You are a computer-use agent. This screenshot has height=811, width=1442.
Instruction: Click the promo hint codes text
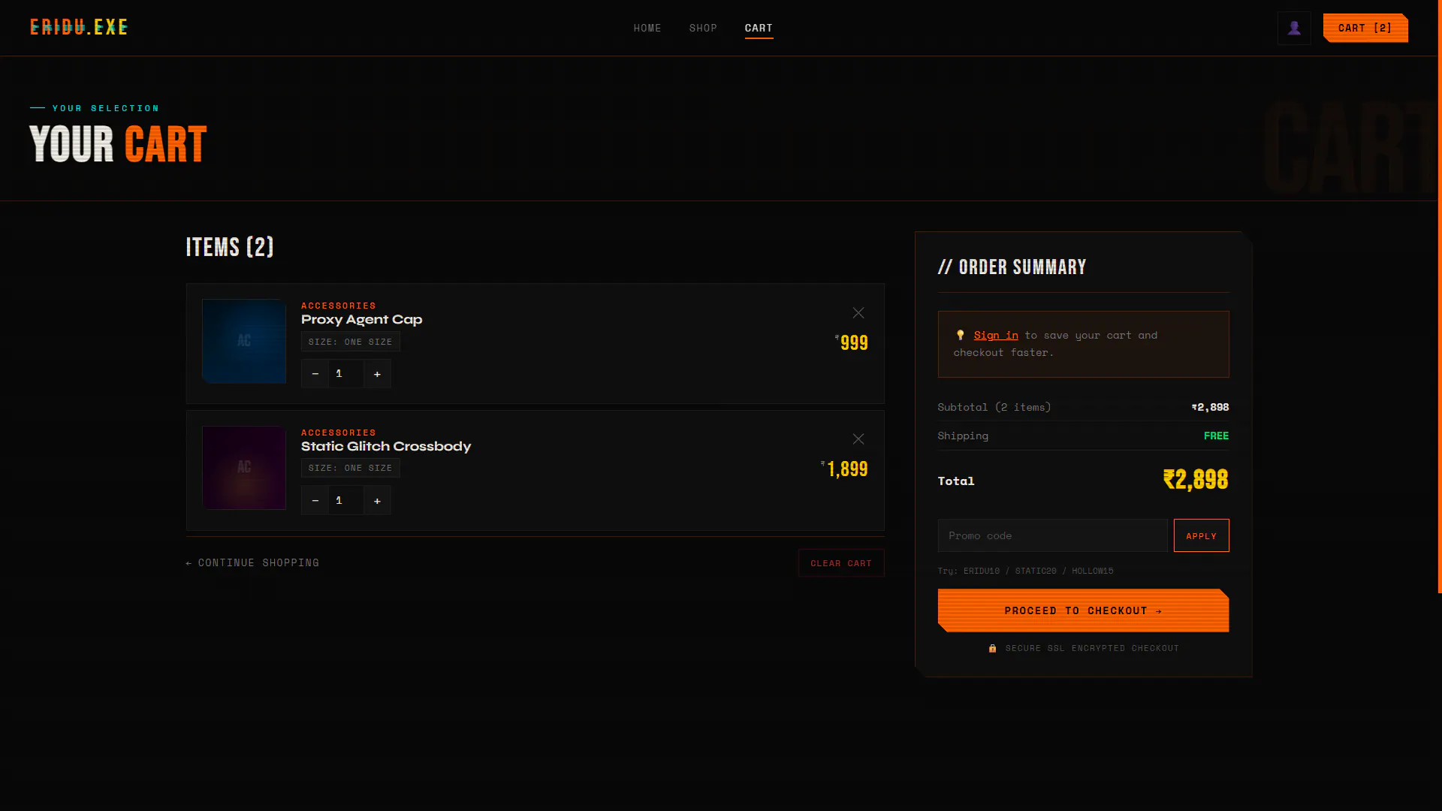(1025, 571)
